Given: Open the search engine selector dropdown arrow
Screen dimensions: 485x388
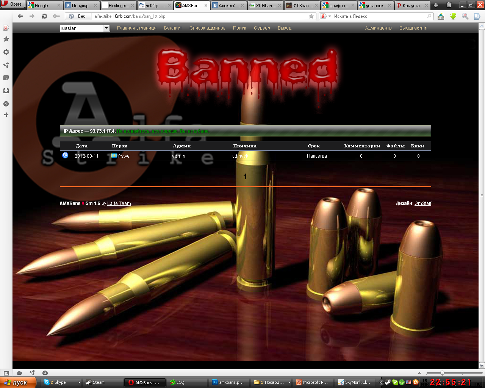Looking at the screenshot, I should pos(330,16).
